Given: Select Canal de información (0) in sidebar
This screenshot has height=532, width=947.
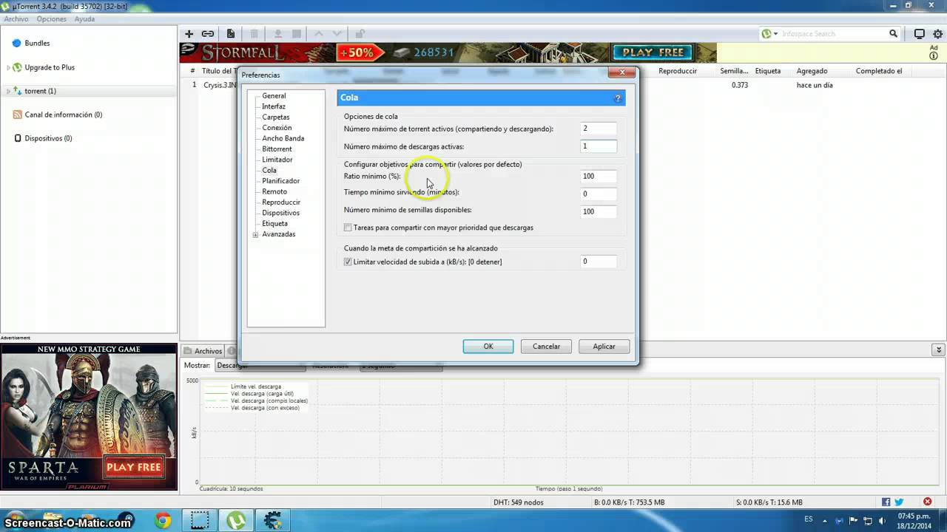Looking at the screenshot, I should point(63,115).
